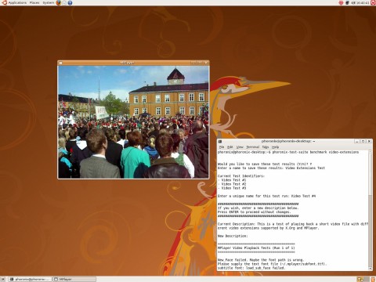Click the 'Video Test #2' line in terminal
This screenshot has width=376, height=282.
pos(232,184)
